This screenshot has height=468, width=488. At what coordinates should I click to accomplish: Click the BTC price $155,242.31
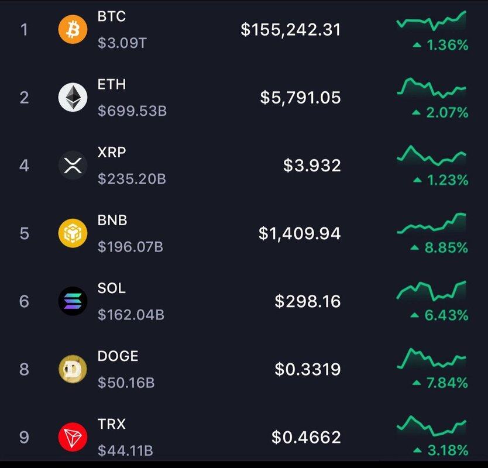[291, 30]
